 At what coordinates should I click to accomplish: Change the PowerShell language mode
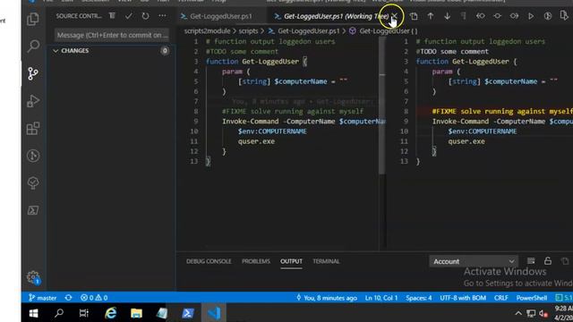(531, 298)
